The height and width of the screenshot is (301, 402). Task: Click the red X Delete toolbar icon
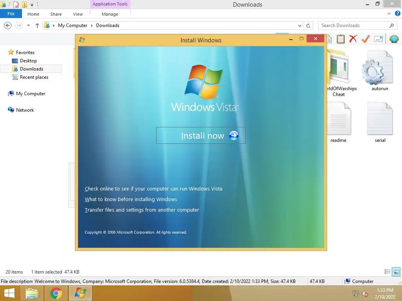[x=353, y=39]
